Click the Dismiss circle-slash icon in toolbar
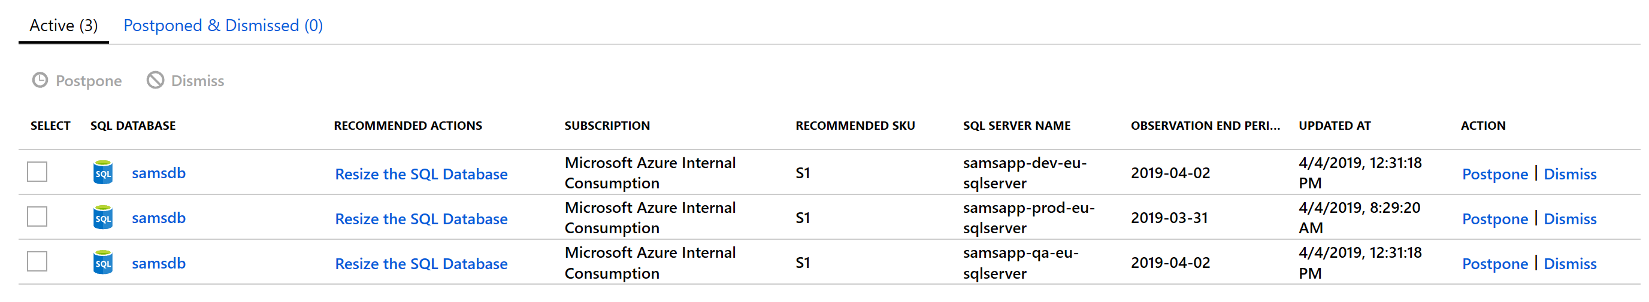The width and height of the screenshot is (1649, 302). (155, 81)
